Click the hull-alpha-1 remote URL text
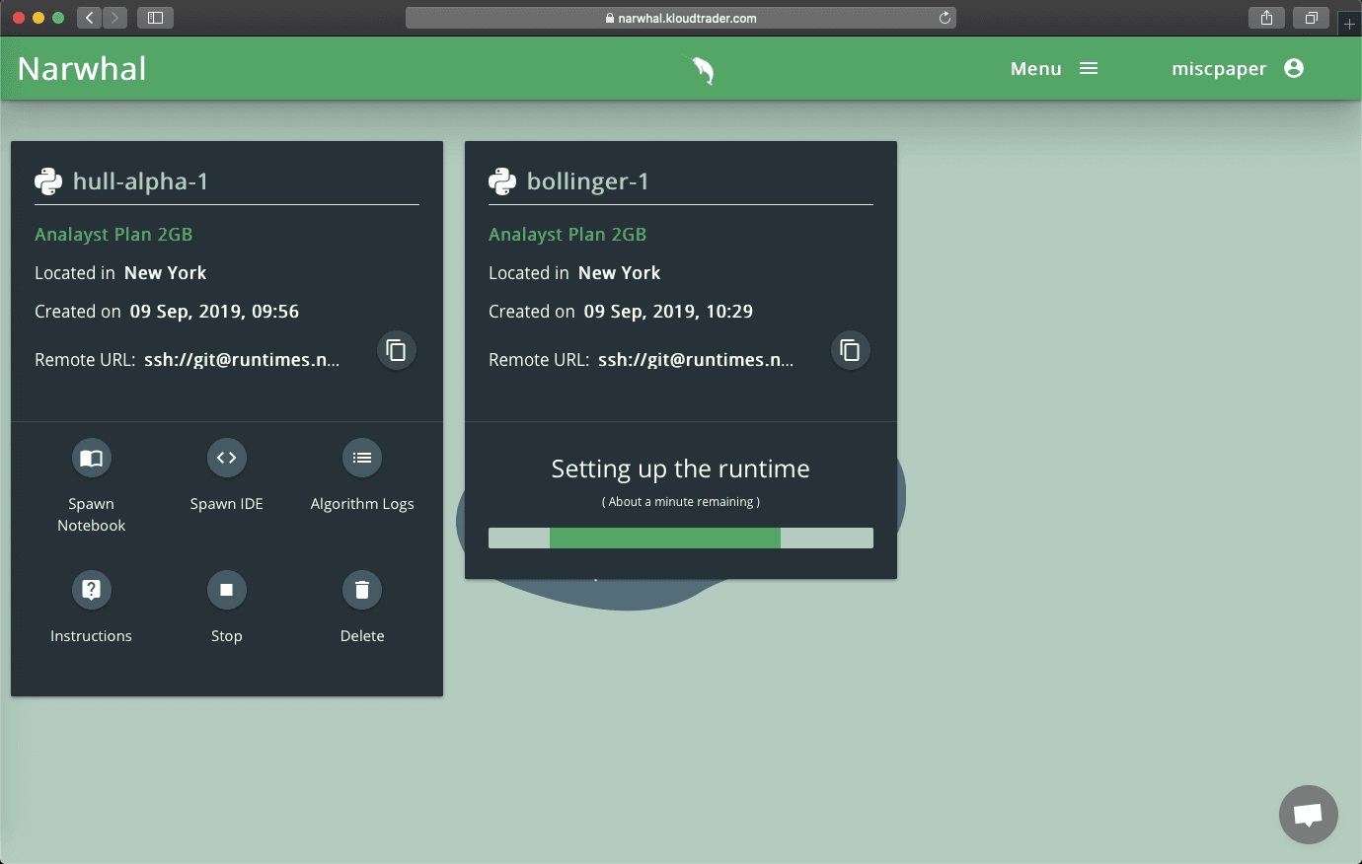This screenshot has width=1362, height=864. 242,360
